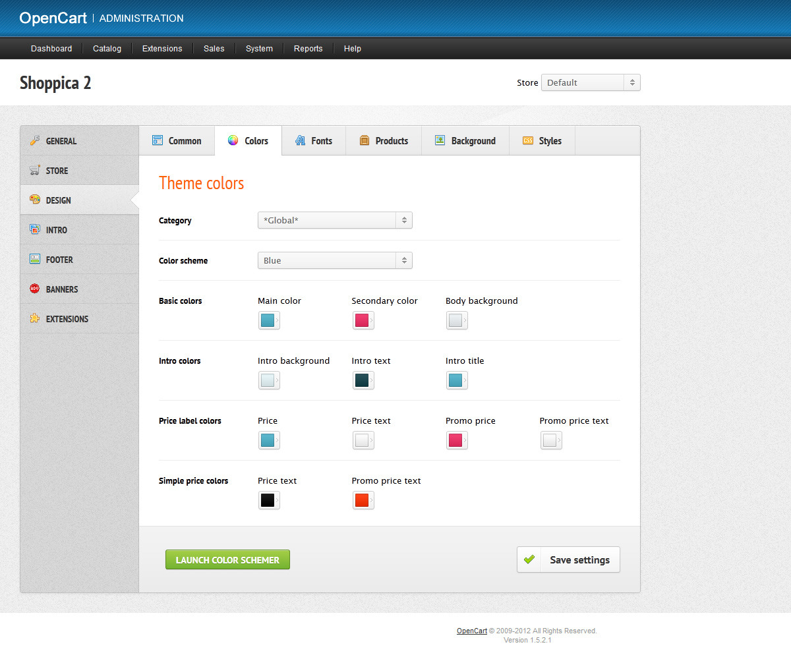Click the Theme colors heading
This screenshot has width=791, height=659.
202,183
